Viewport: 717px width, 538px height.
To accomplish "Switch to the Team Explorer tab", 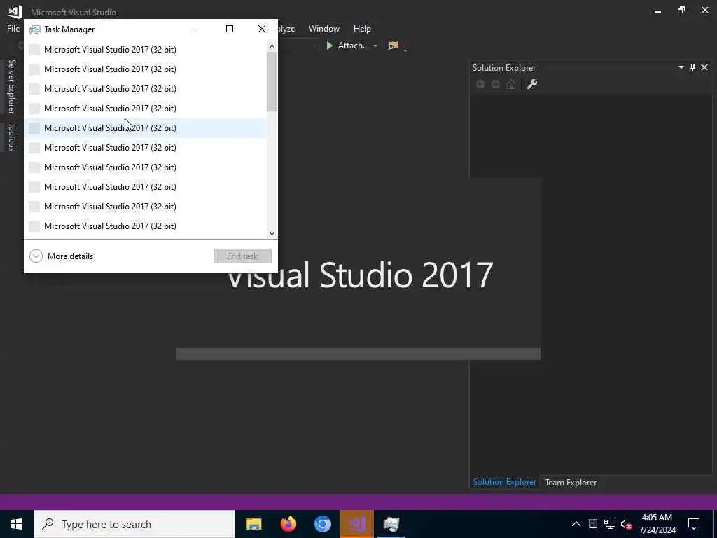I will (x=571, y=482).
